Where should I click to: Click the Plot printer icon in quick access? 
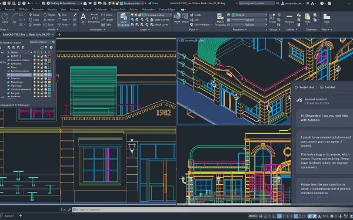[24, 3]
